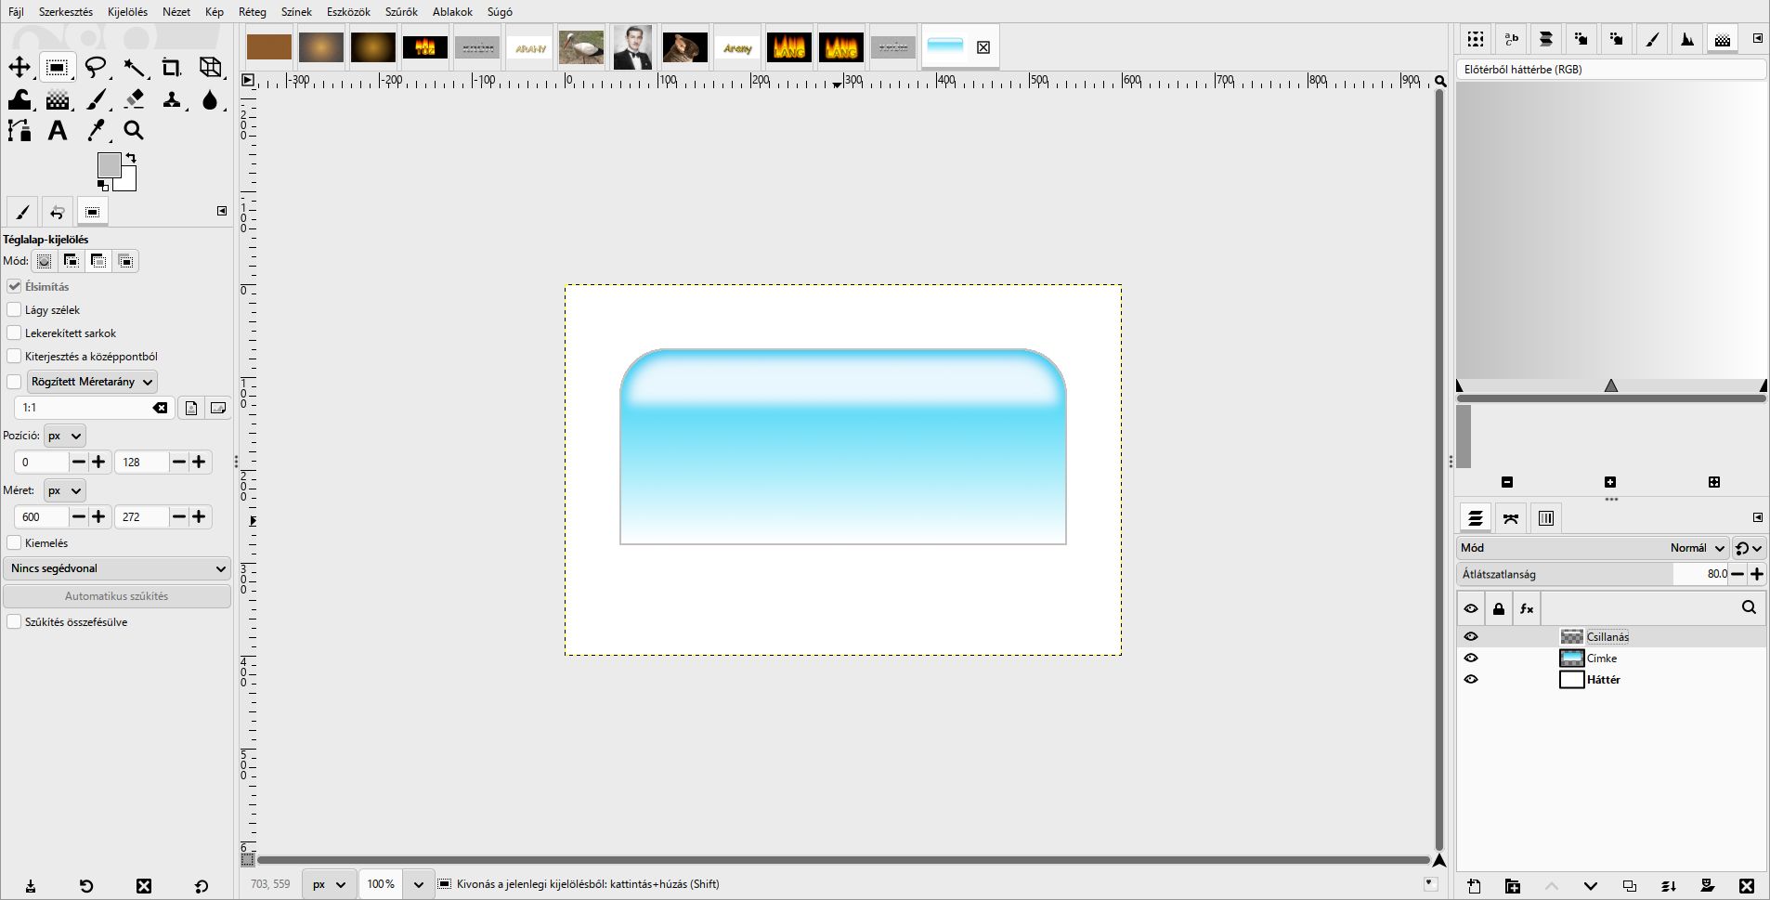Screen dimensions: 1770x900
Task: Select the Clone stamp tool
Action: (x=172, y=99)
